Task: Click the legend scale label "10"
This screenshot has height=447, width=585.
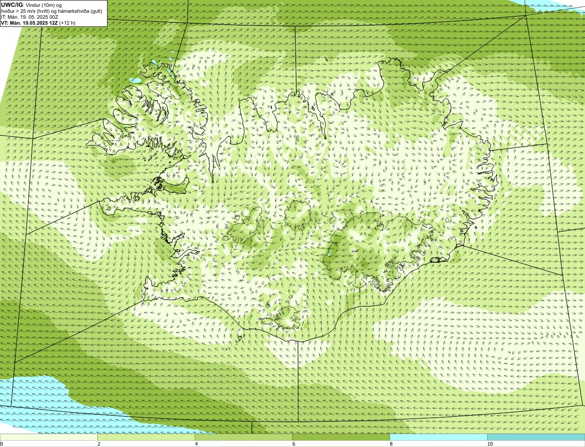Action: (x=490, y=444)
